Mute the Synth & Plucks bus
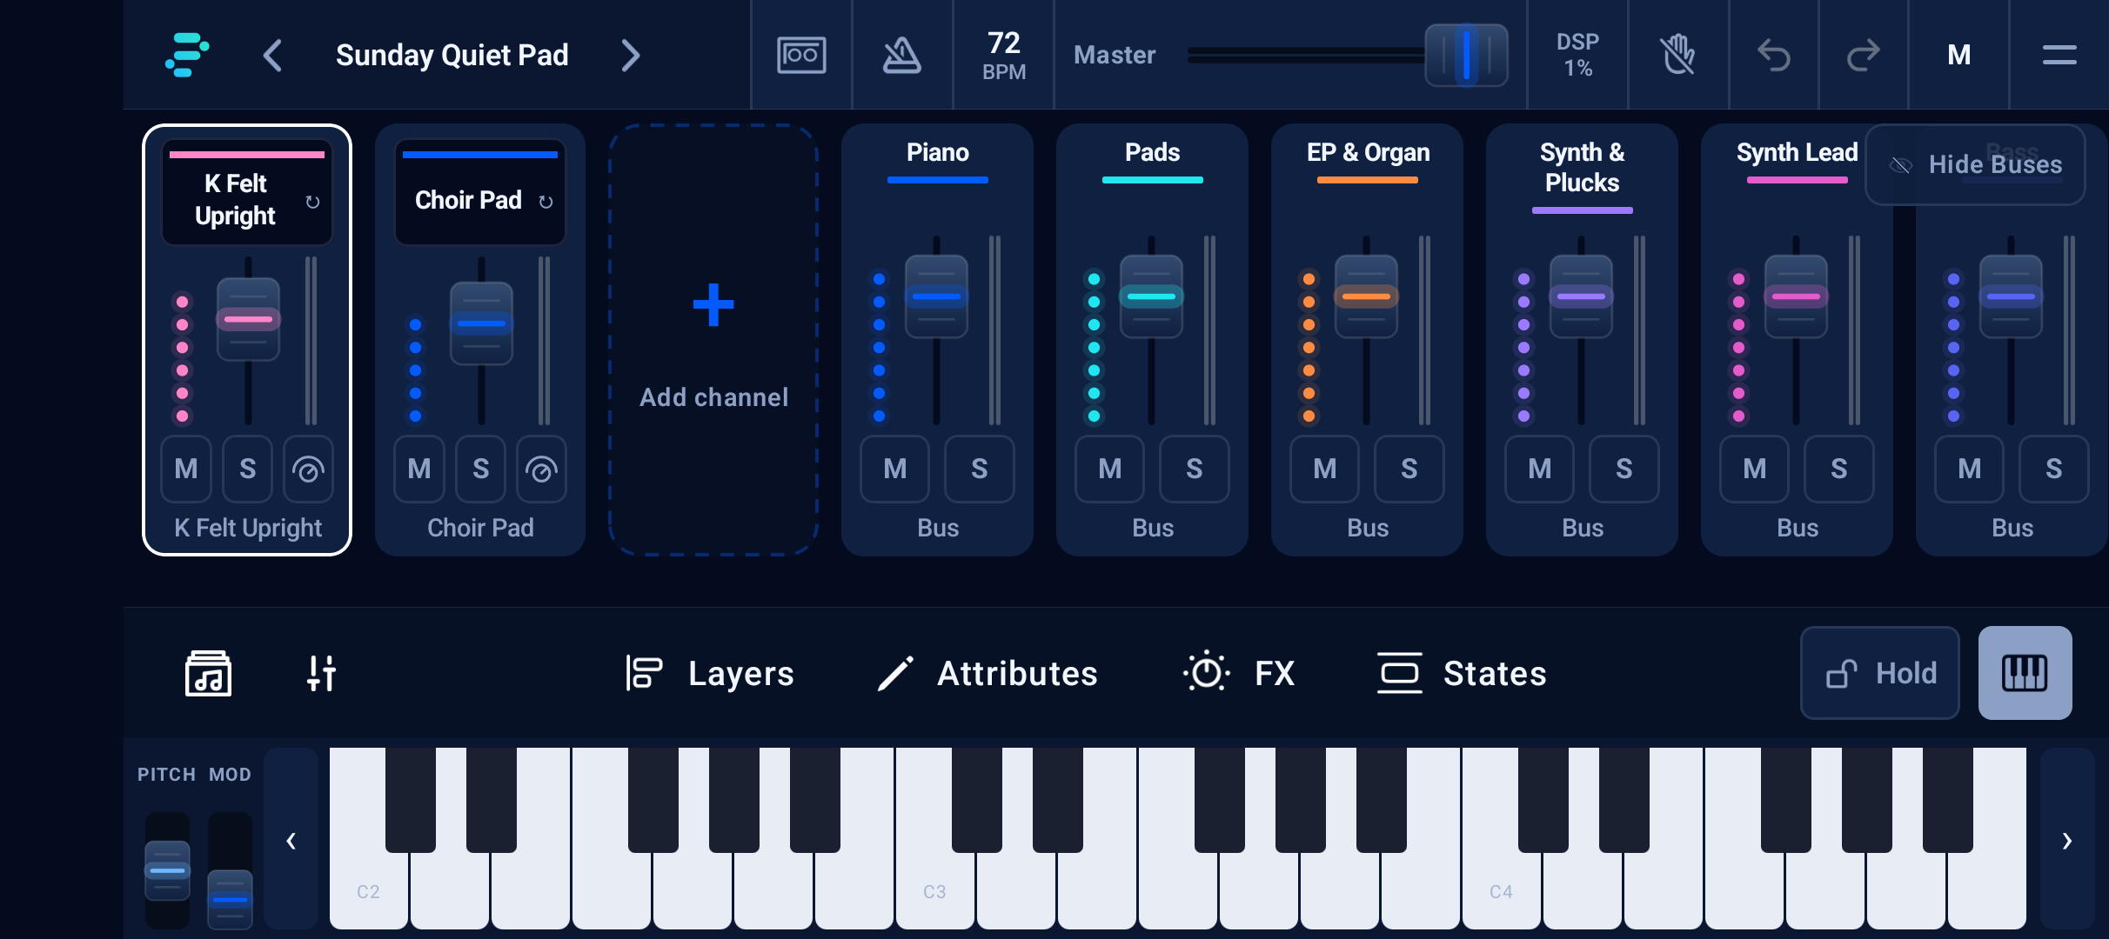2109x939 pixels. point(1539,469)
